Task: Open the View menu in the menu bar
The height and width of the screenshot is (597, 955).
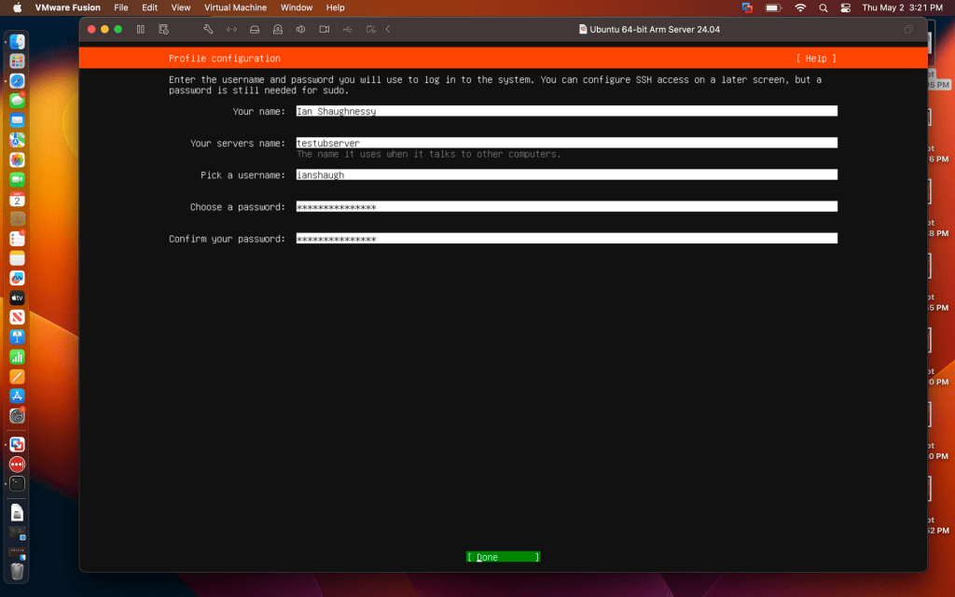Action: [x=181, y=7]
